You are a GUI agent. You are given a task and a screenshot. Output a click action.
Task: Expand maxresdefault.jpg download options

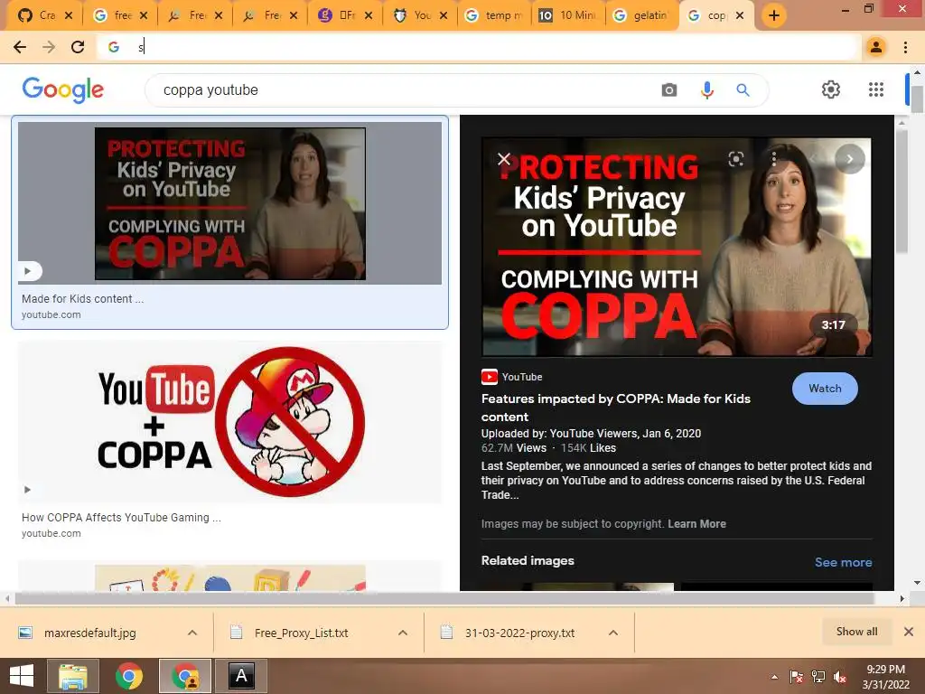192,633
